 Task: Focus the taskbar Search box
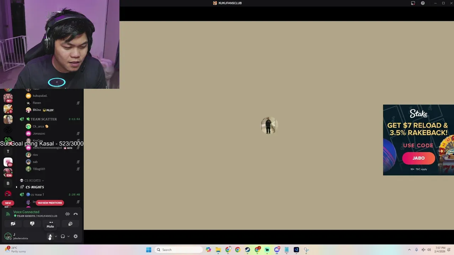[x=179, y=250]
